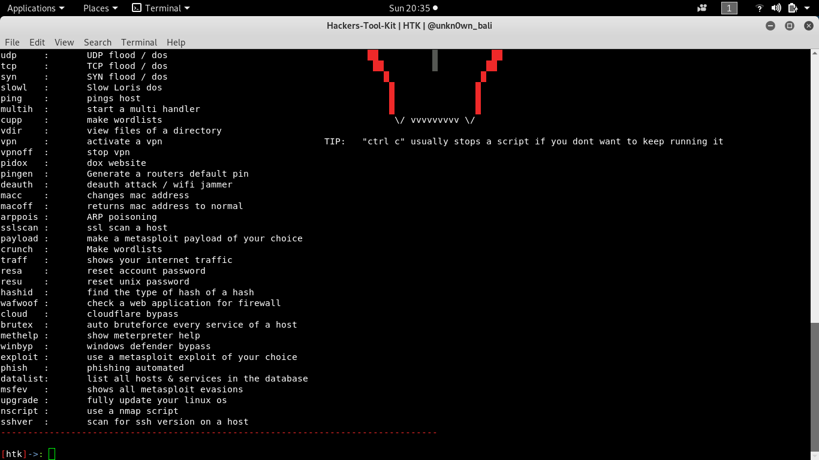
Task: Click the 'Slow Loris dos' description
Action: pyautogui.click(x=125, y=87)
